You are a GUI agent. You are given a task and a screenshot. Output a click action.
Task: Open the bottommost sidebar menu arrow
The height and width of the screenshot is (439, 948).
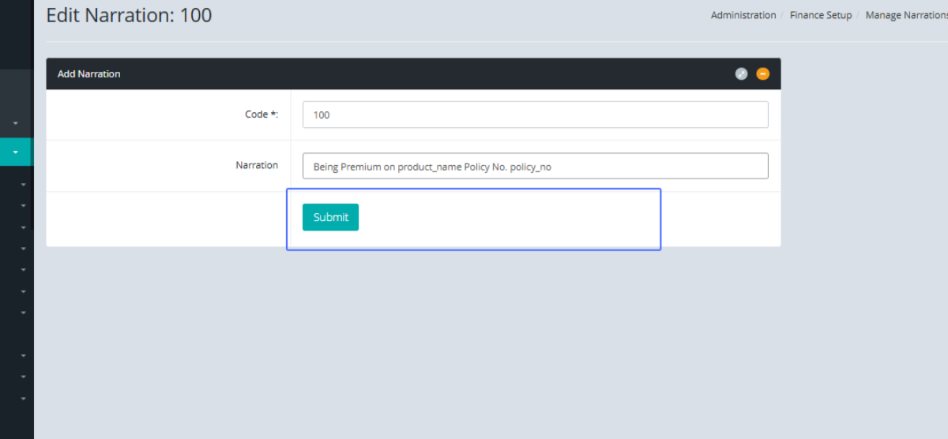coord(23,399)
